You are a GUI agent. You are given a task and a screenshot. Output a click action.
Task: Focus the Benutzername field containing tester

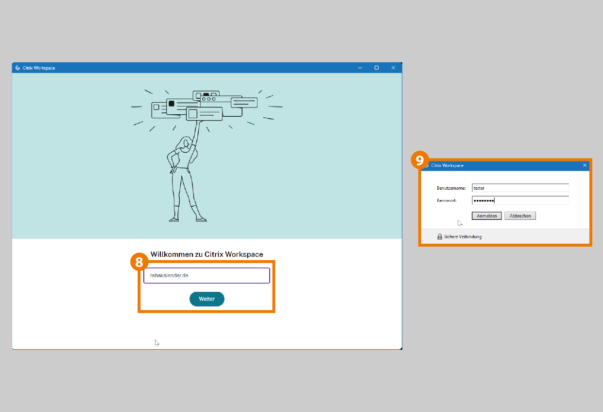tap(520, 188)
